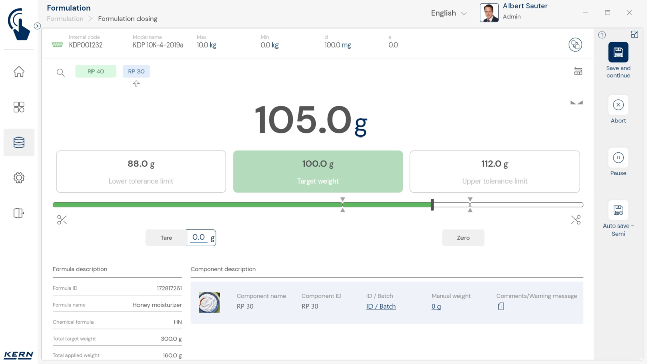Viewport: 647px width, 364px height.
Task: Select the RP 40 component tab
Action: [x=96, y=71]
